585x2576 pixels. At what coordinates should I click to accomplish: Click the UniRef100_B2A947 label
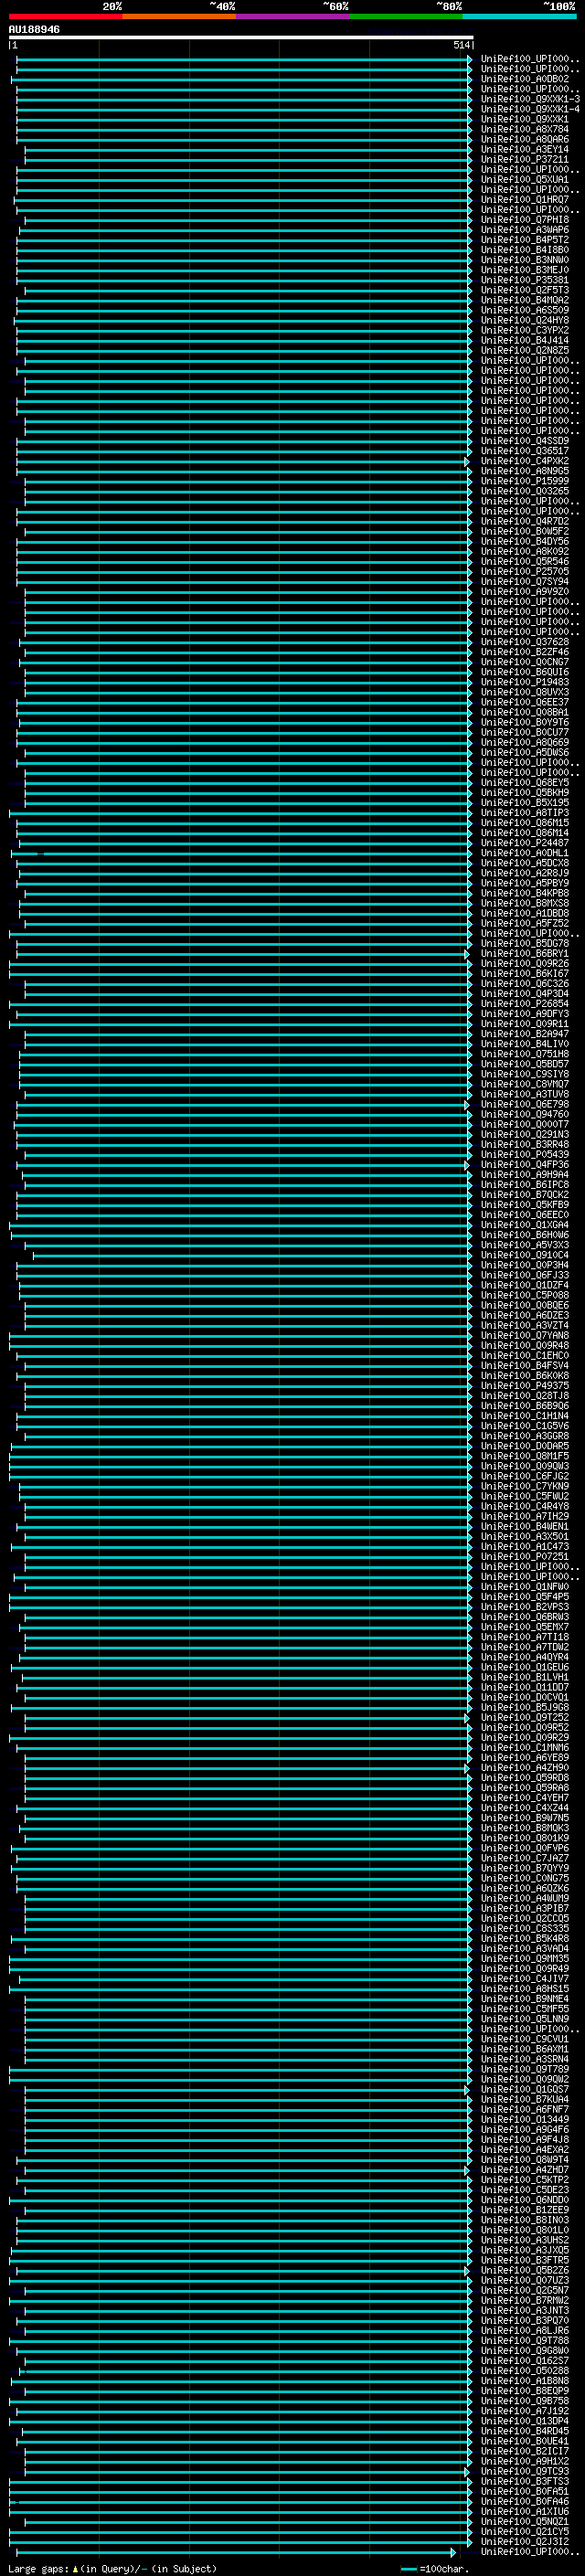coord(524,1034)
